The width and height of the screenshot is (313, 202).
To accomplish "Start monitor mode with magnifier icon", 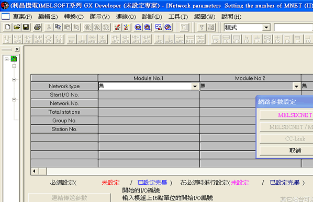I will [x=138, y=27].
